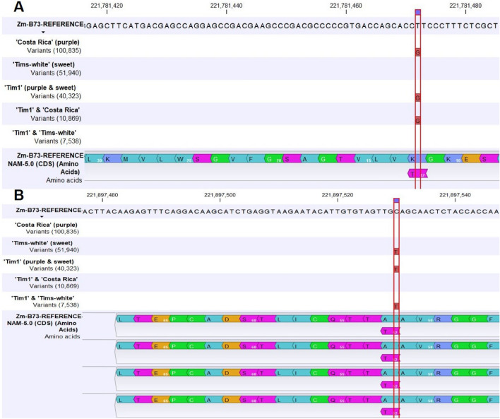Select 'Tim1' & 'Costa Rica' track label in panel A
Viewport: 500px width, 419px height.
click(48, 110)
